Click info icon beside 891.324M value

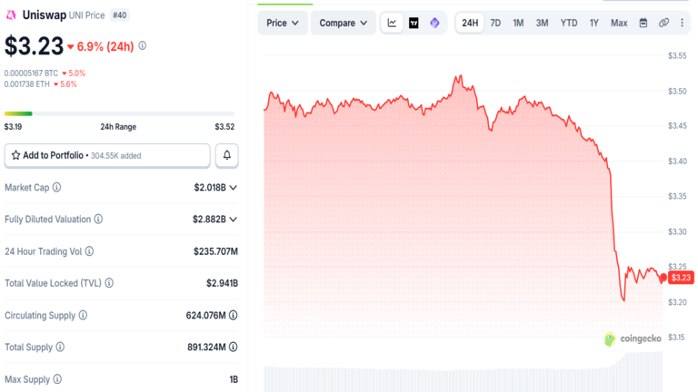[234, 347]
